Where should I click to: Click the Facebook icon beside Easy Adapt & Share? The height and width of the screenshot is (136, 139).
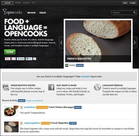point(51,87)
